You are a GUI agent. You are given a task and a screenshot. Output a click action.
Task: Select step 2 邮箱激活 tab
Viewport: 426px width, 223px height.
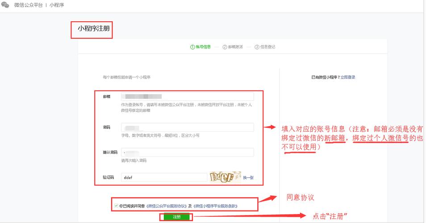click(233, 47)
